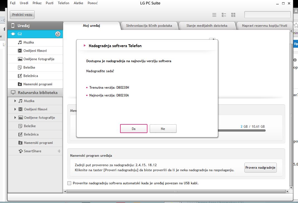
Task: Select device Namenski programi row
Action: (x=35, y=84)
